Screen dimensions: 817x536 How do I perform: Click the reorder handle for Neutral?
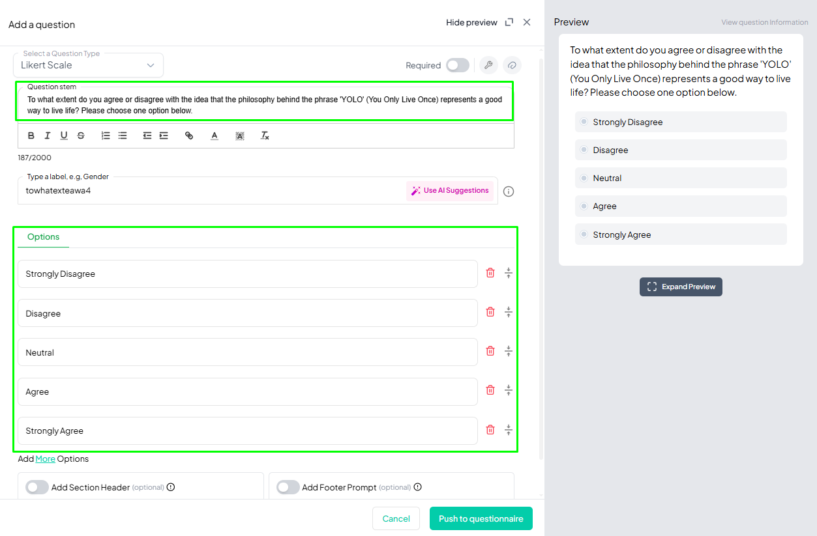509,352
